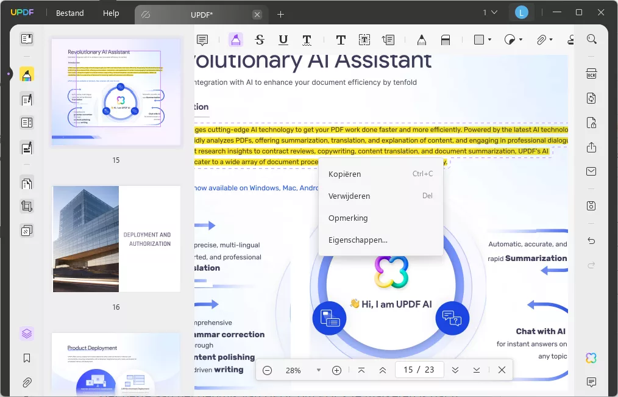Open Save as Other icon
618x397 pixels.
591,206
